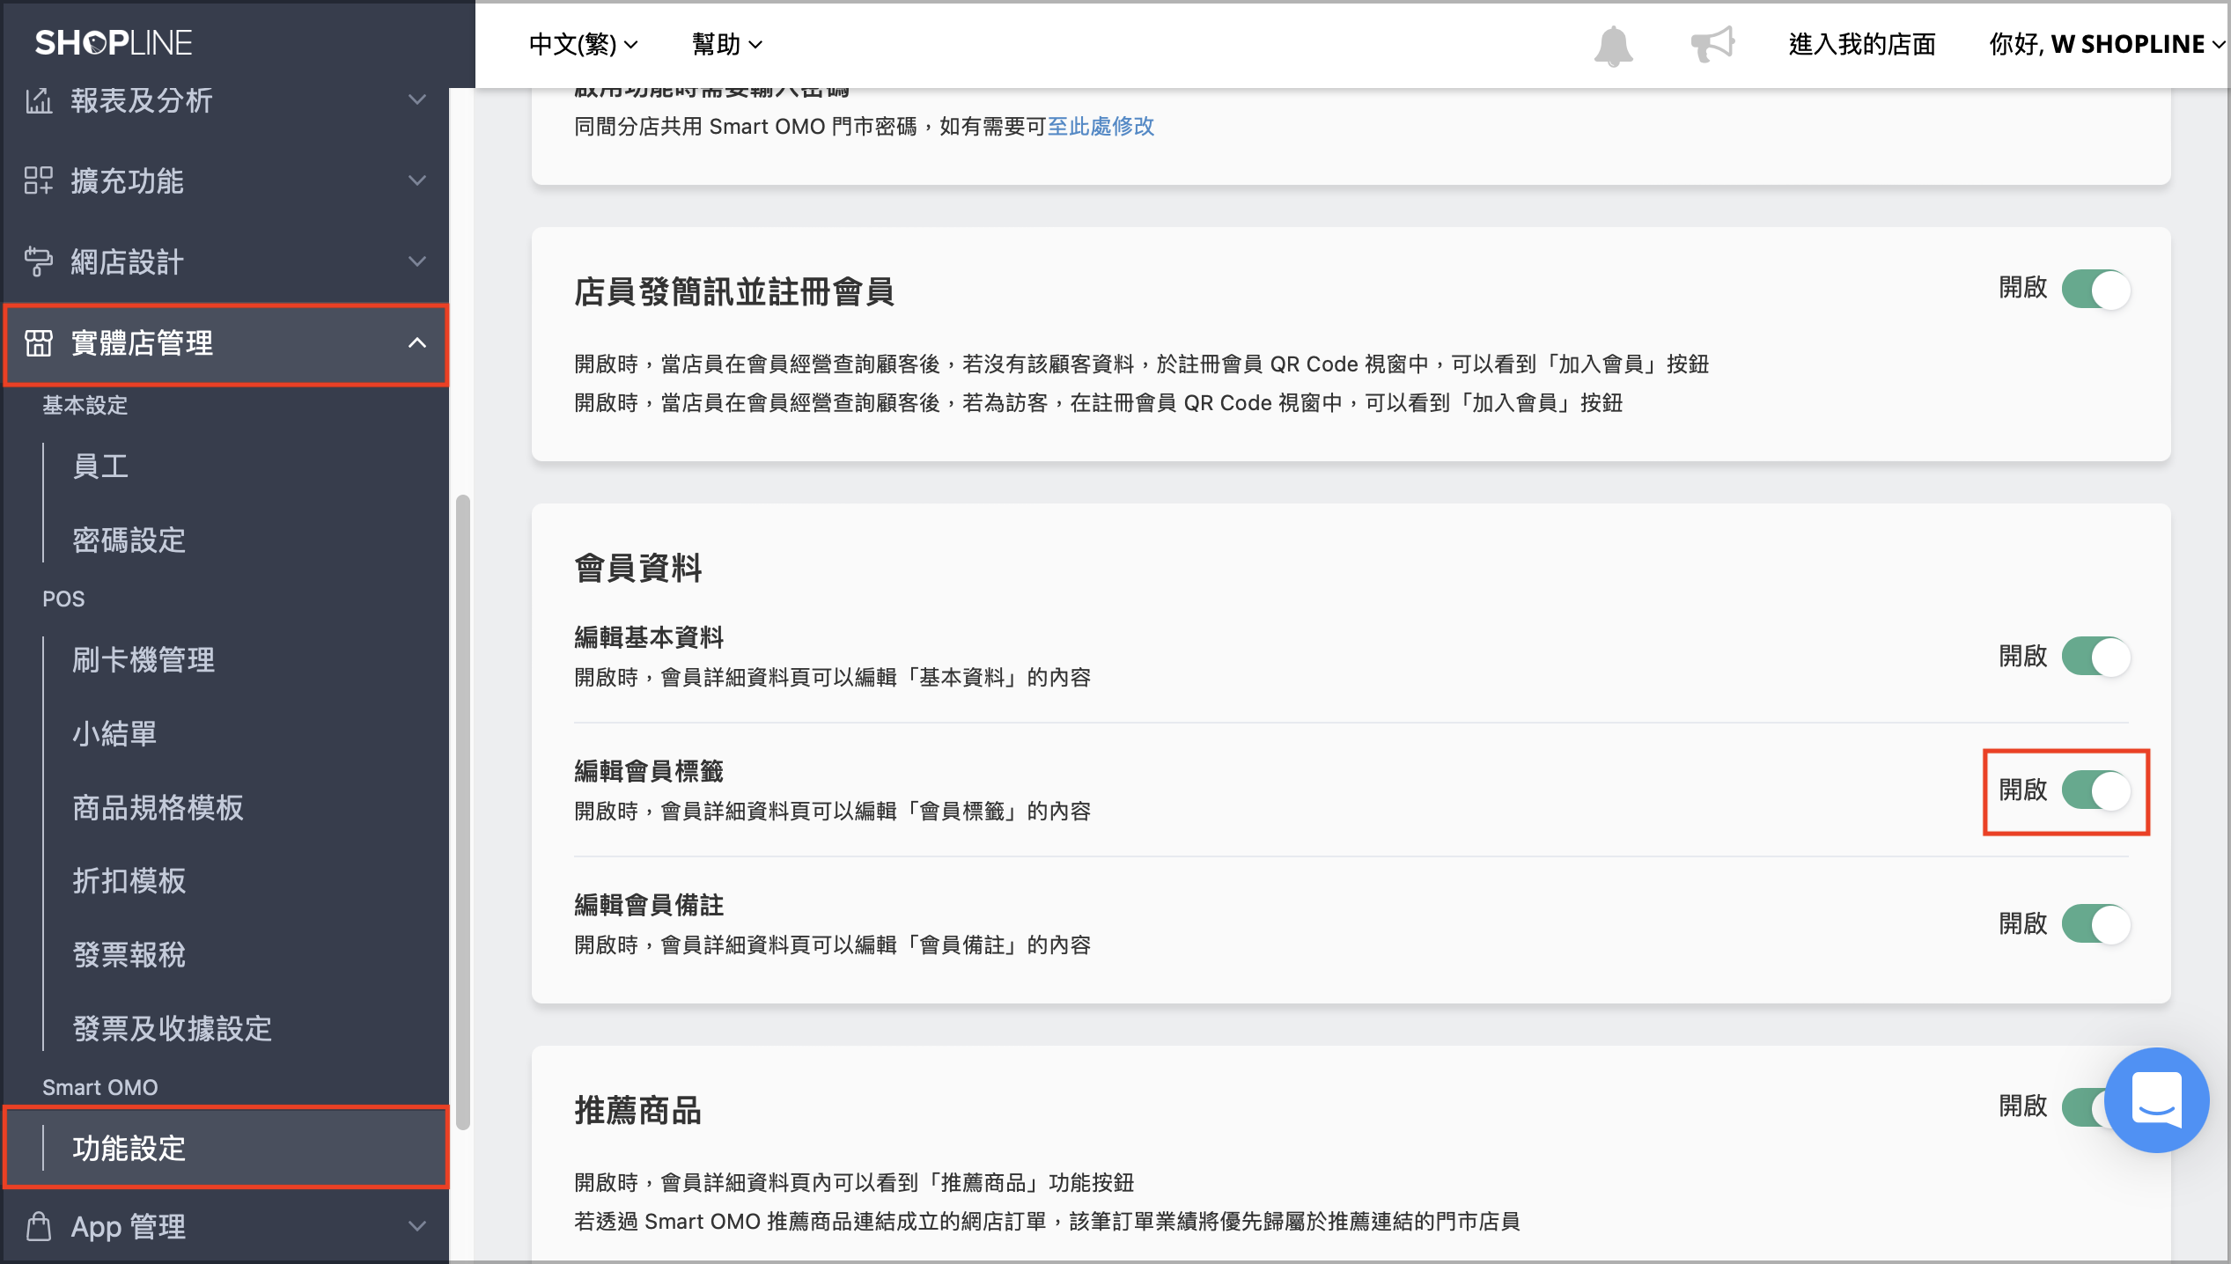This screenshot has width=2231, height=1264.
Task: Turn off the 編輯基本資料 switch
Action: point(2095,657)
